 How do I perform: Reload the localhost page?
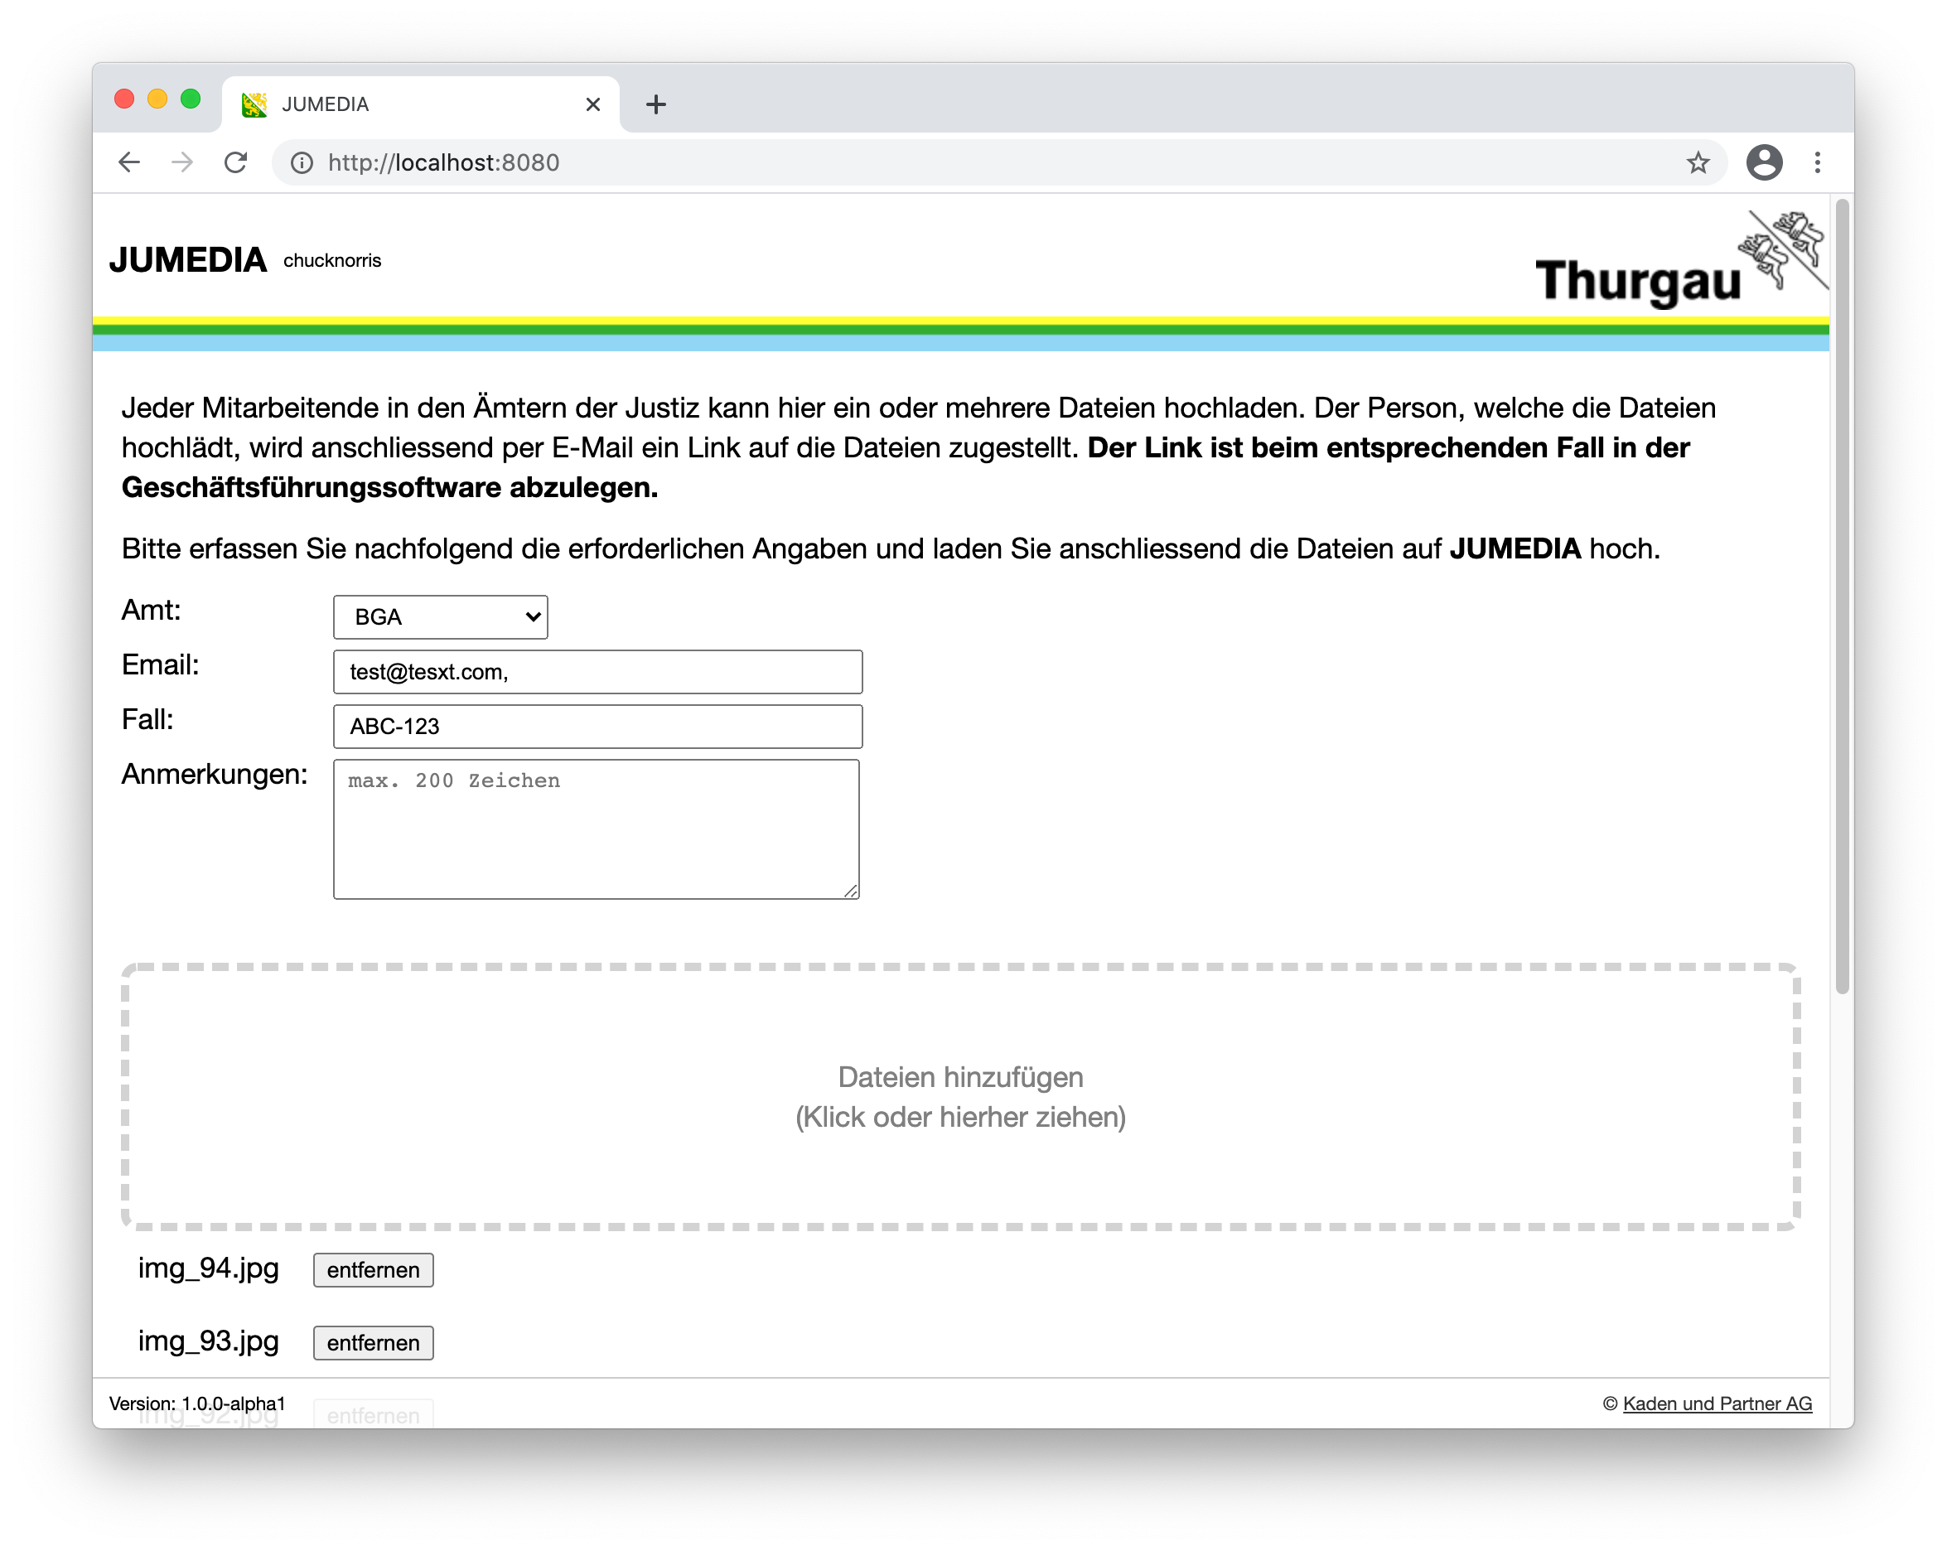235,162
